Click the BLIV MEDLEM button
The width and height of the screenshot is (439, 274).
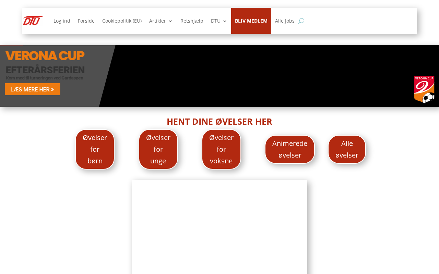point(251,21)
